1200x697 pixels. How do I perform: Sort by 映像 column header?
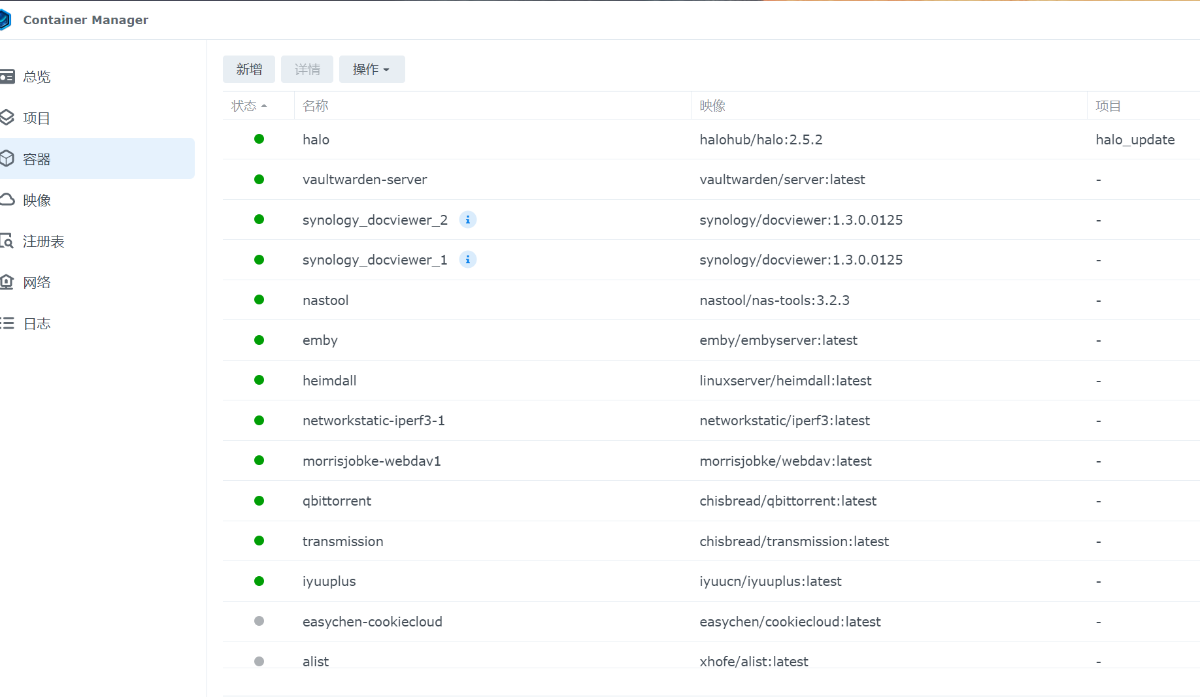pos(890,105)
